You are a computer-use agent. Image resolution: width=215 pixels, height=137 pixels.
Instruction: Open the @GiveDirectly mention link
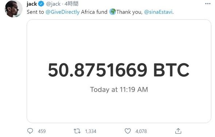click(x=63, y=12)
